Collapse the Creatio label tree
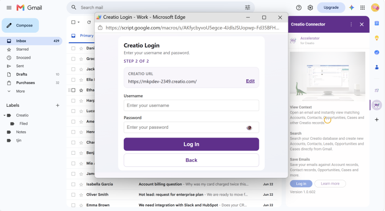The height and width of the screenshot is (211, 385). click(4, 115)
